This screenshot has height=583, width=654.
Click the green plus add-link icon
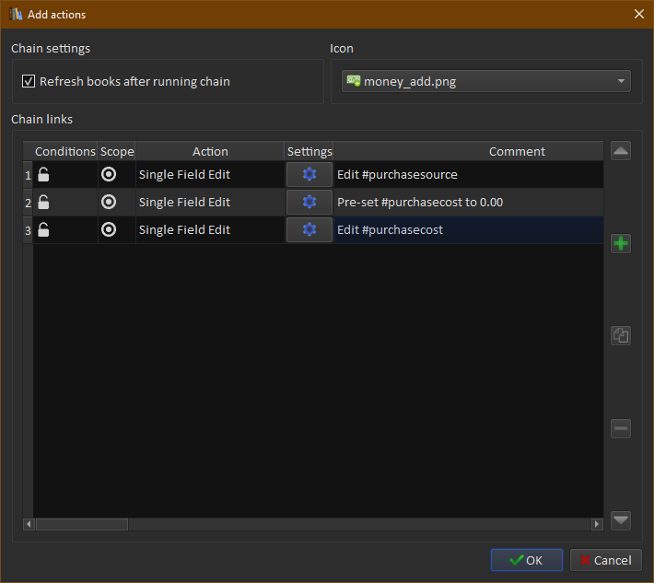[x=621, y=244]
